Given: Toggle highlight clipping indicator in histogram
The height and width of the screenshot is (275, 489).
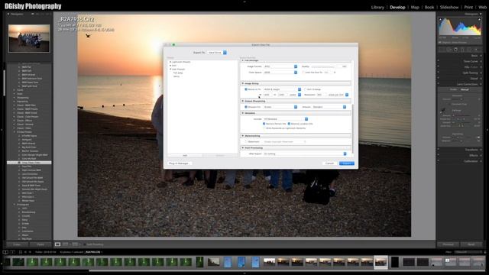Looking at the screenshot, I should pyautogui.click(x=479, y=19).
